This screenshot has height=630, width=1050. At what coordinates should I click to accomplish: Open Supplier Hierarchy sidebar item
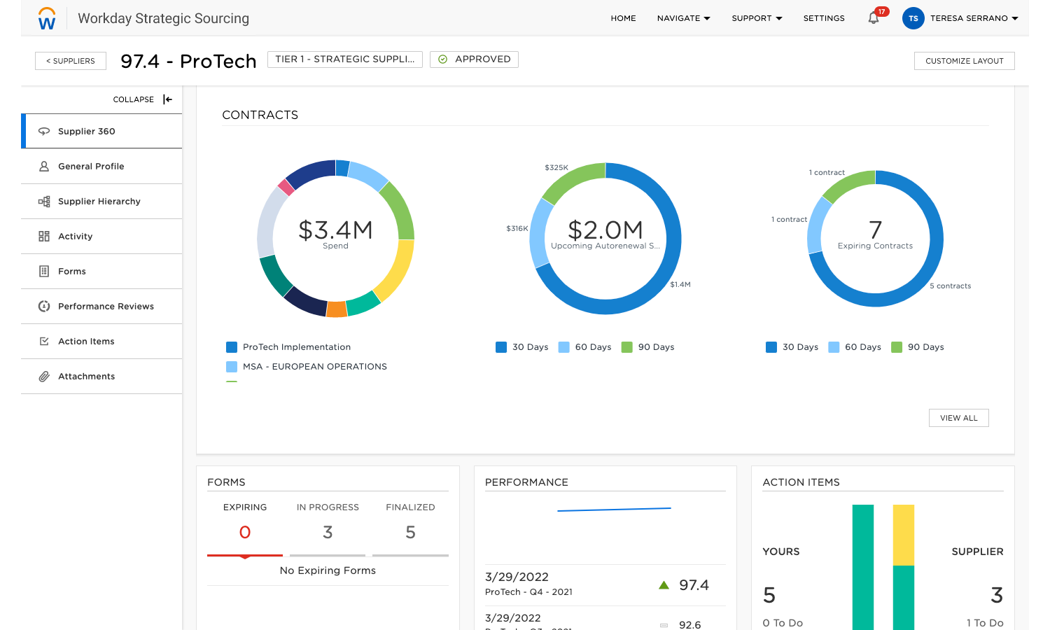(x=102, y=202)
